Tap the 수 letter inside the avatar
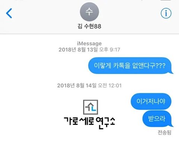 tap(89, 12)
